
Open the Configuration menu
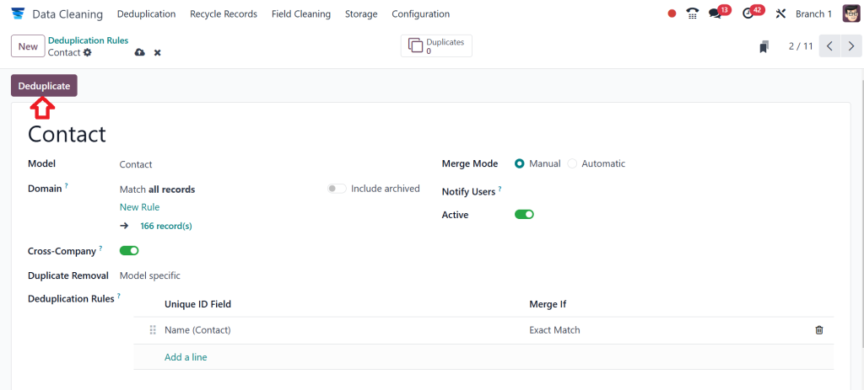pyautogui.click(x=420, y=13)
